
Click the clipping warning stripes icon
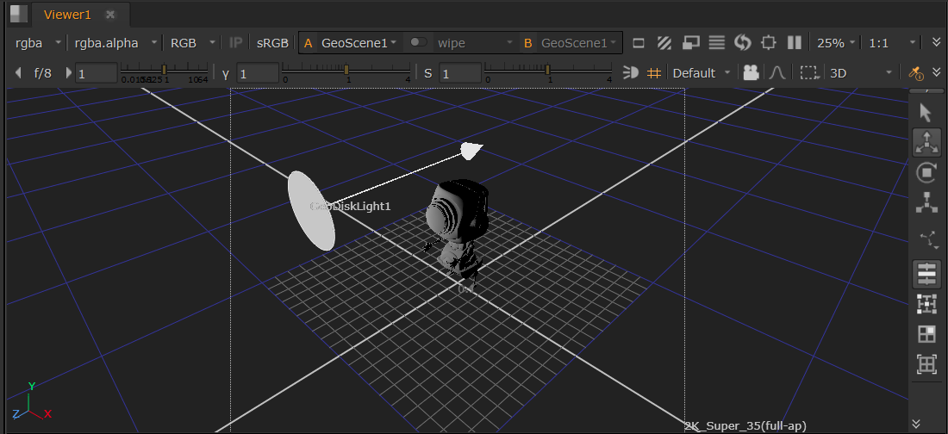pyautogui.click(x=664, y=42)
